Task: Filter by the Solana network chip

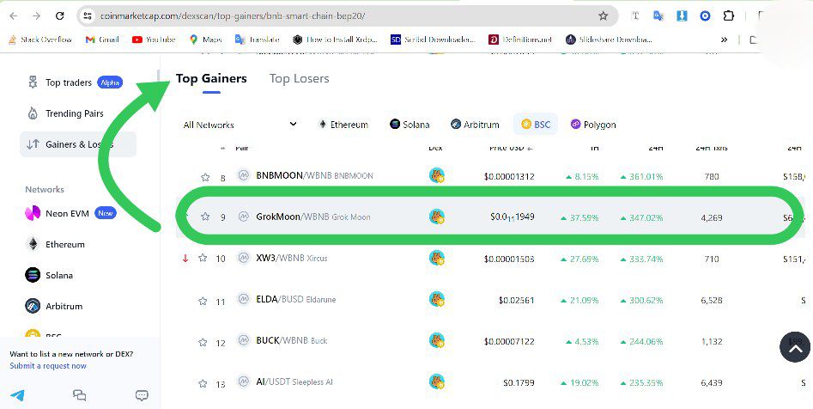Action: click(410, 125)
